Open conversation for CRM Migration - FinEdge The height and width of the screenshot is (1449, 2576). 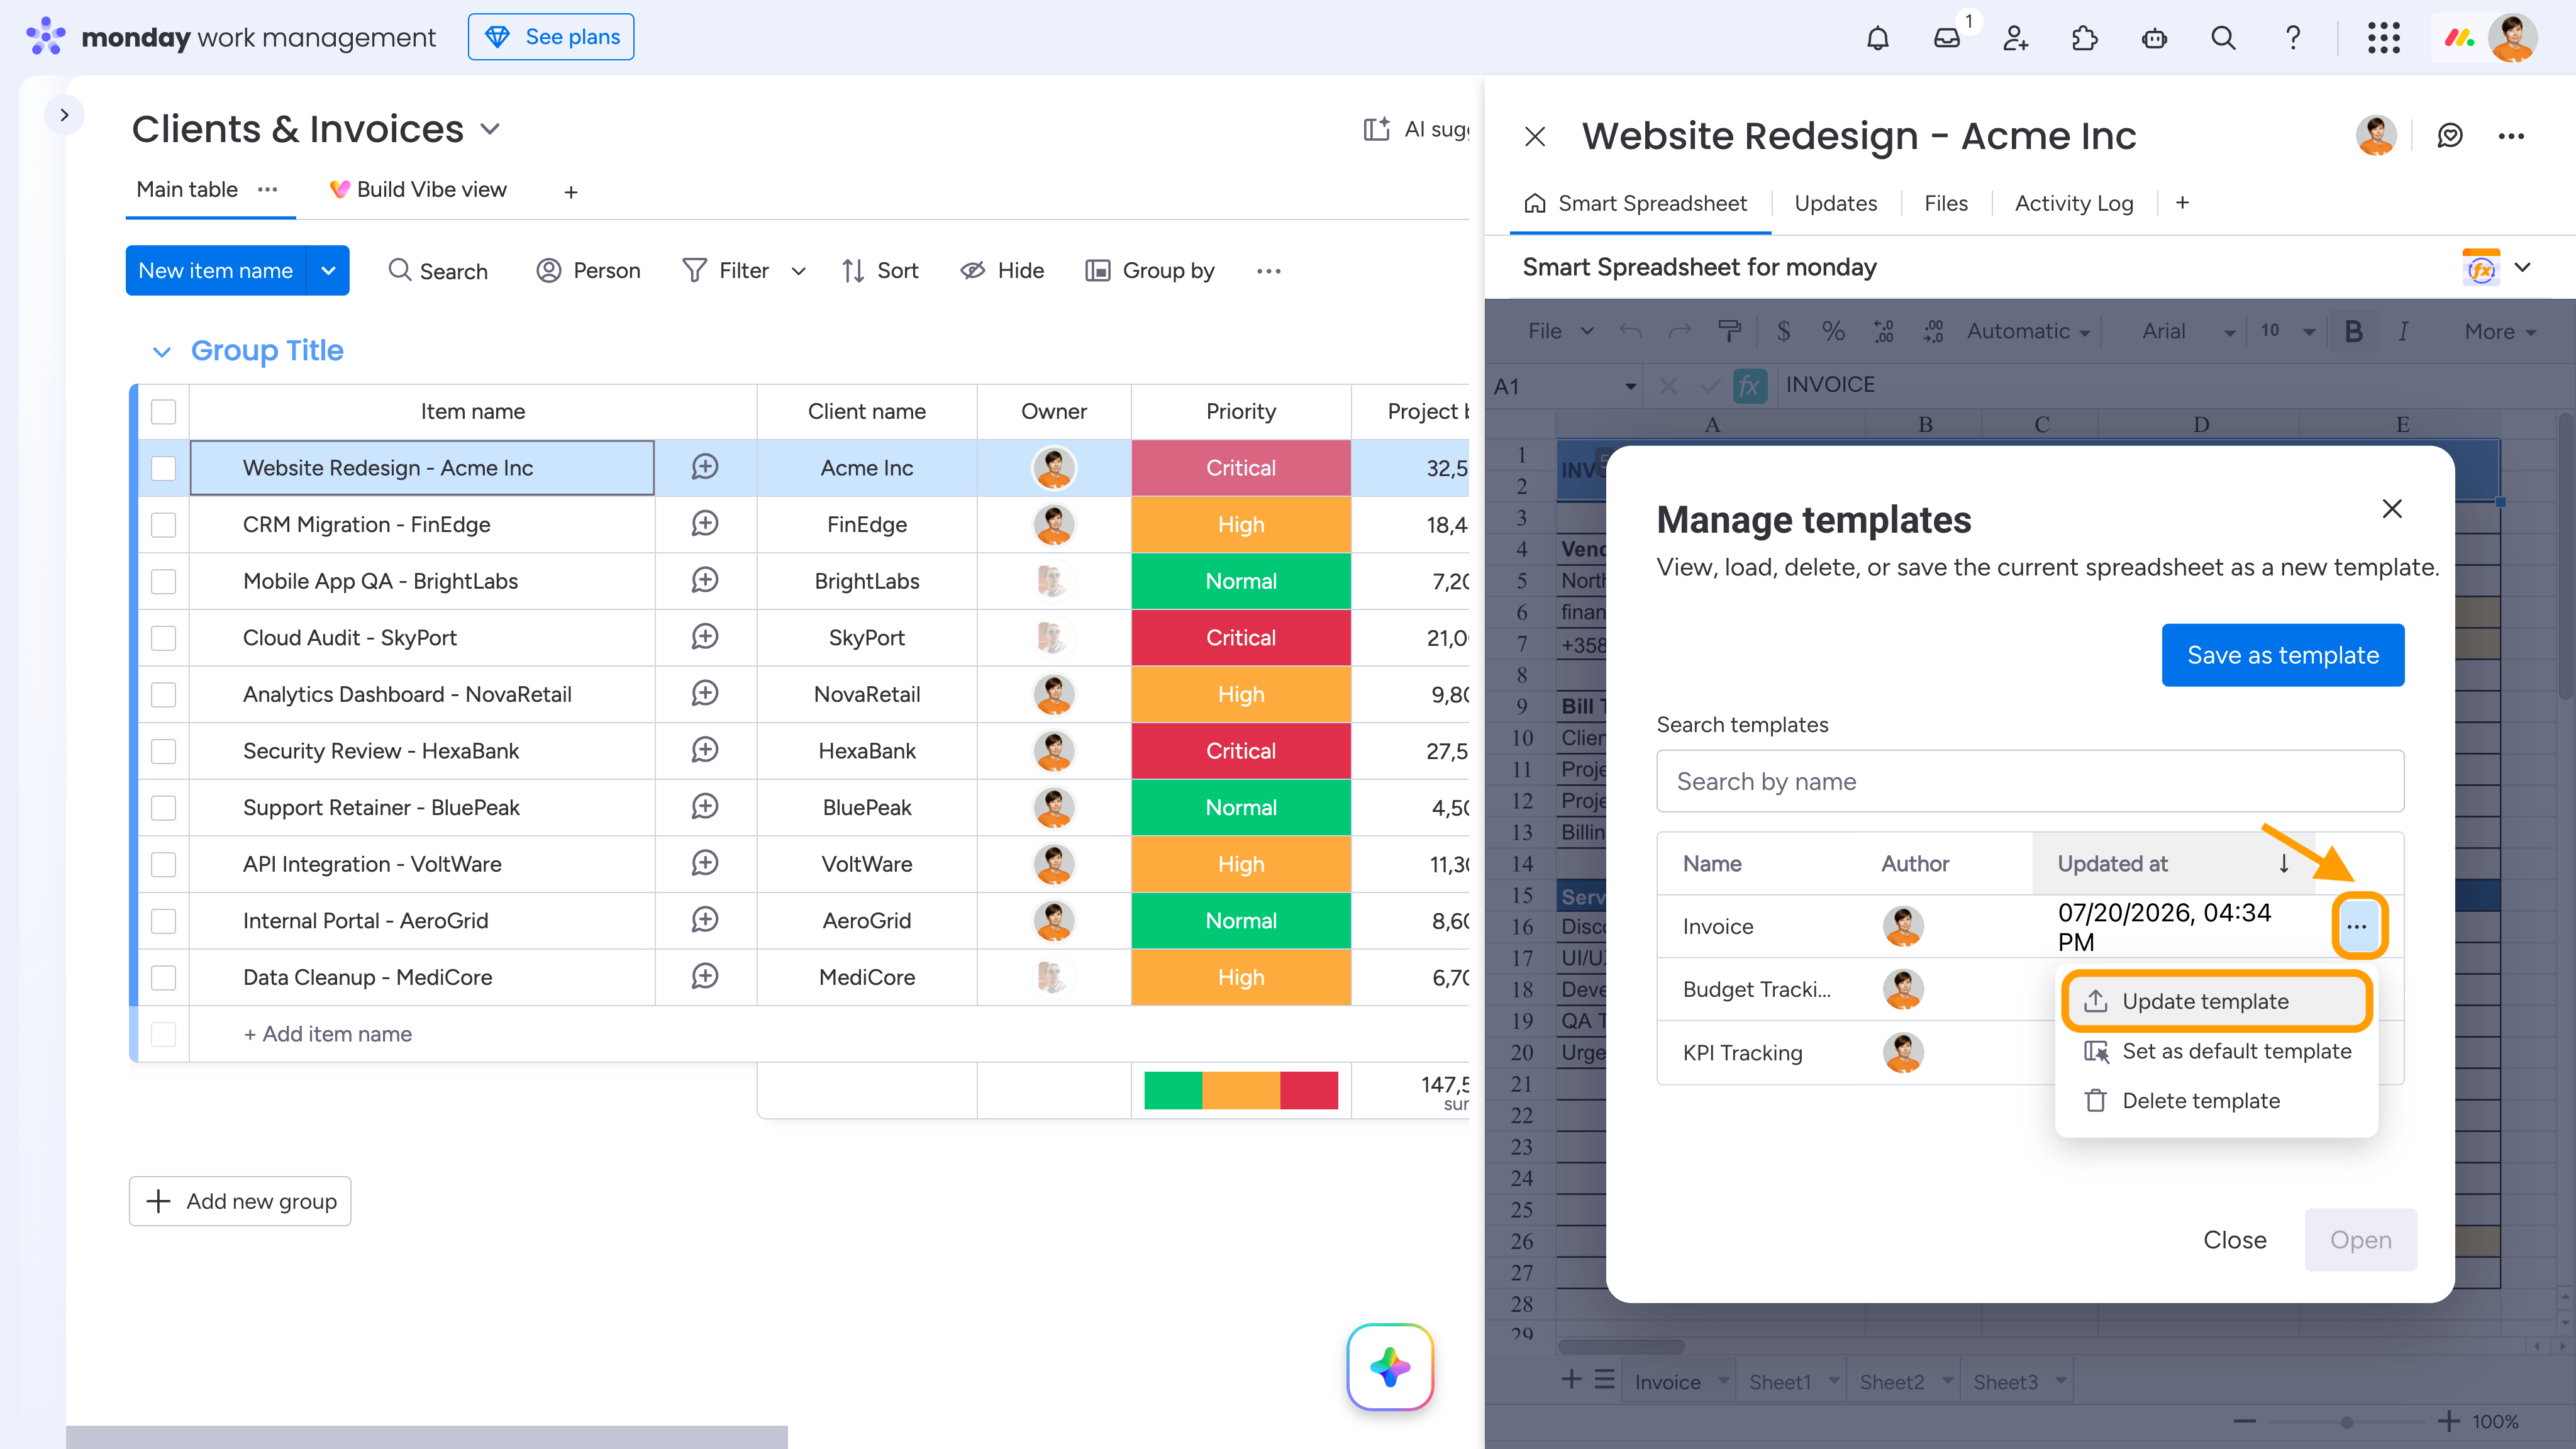pyautogui.click(x=705, y=524)
